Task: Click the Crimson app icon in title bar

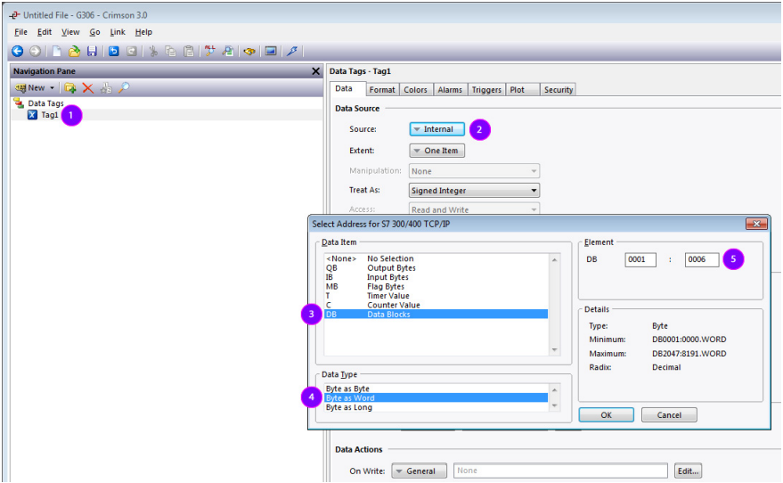Action: (x=14, y=15)
